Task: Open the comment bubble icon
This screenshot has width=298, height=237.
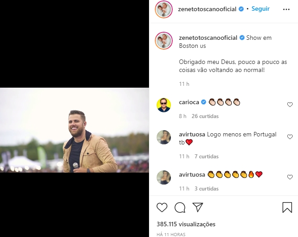Action: [x=180, y=207]
